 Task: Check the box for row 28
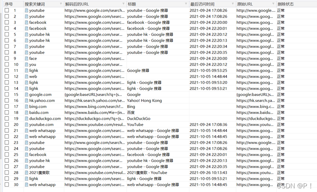(7, 173)
